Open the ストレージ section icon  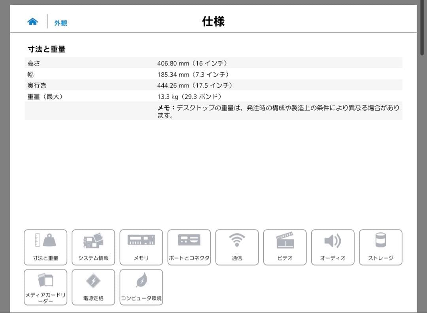click(381, 247)
